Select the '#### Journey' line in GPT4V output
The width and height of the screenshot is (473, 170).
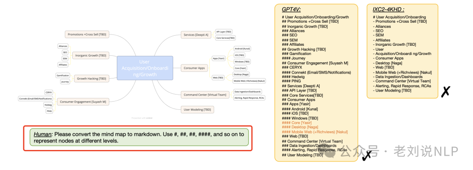293,58
